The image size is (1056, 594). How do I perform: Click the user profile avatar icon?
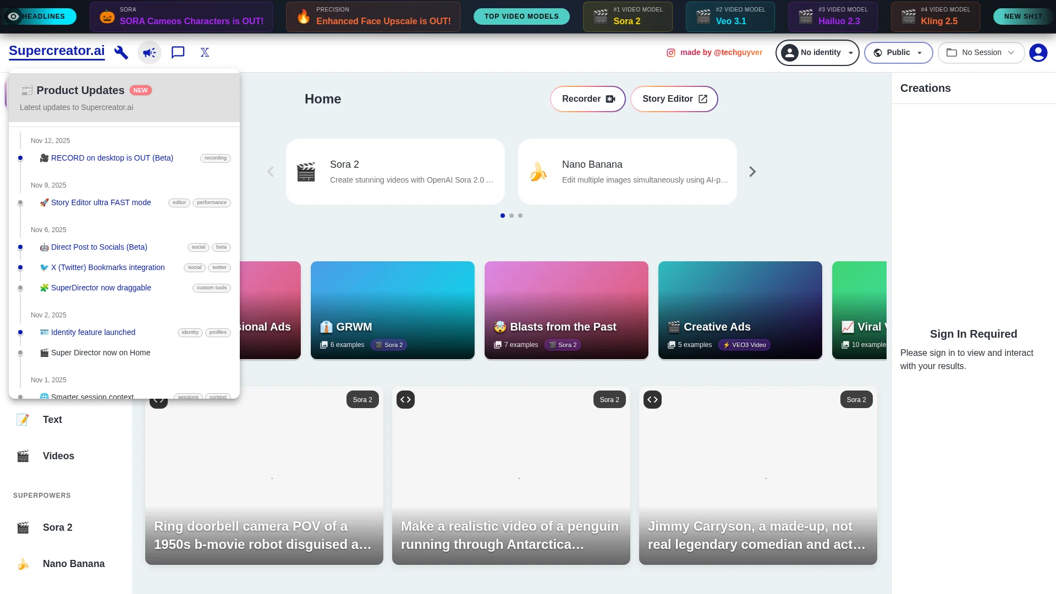(1038, 52)
